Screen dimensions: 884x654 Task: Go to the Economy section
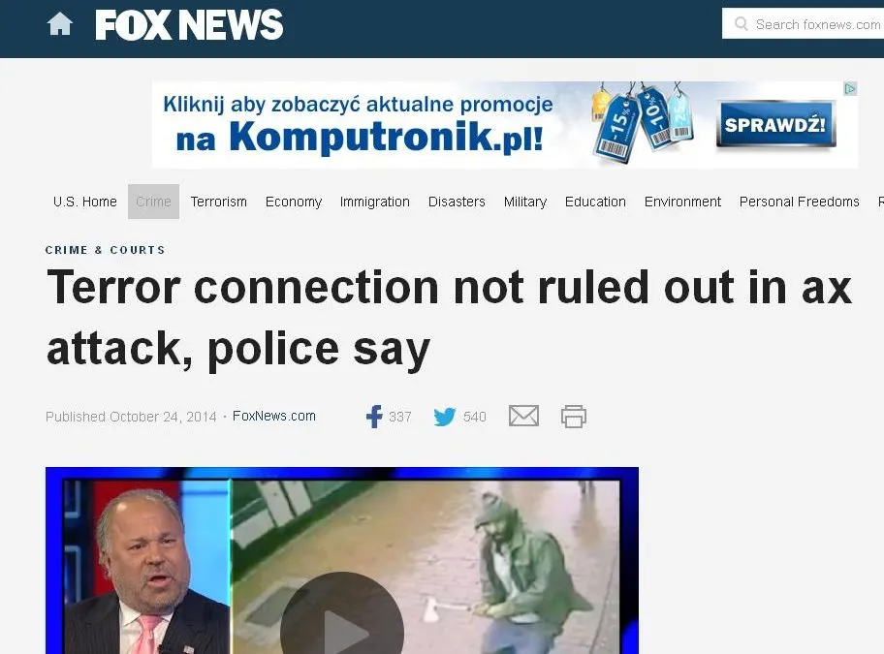click(x=294, y=202)
